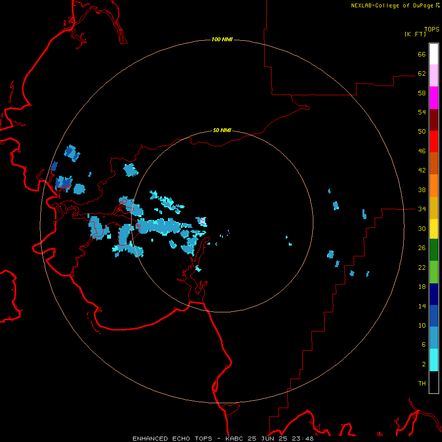The image size is (442, 442).
Task: Click the light steel-blue legend swatch
Action: pyautogui.click(x=434, y=338)
